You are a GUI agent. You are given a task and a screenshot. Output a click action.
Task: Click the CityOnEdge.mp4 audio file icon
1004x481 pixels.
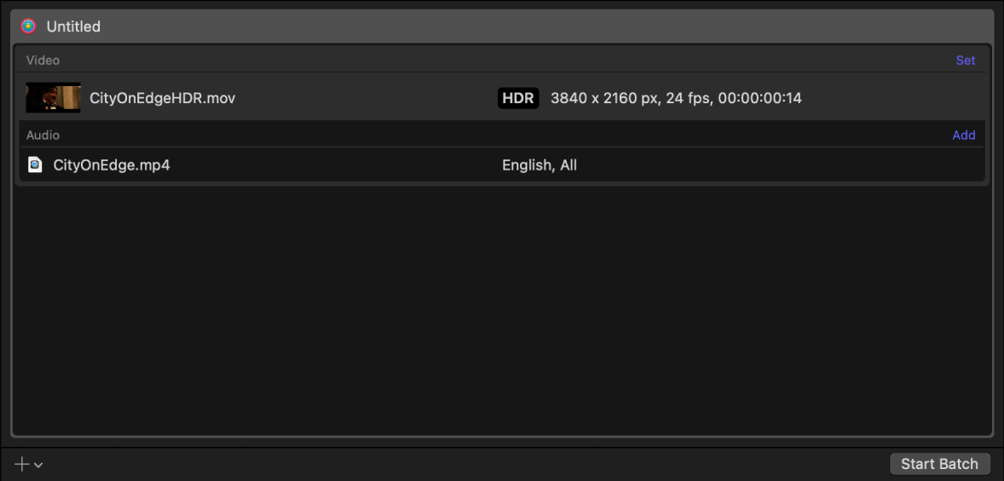tap(35, 165)
